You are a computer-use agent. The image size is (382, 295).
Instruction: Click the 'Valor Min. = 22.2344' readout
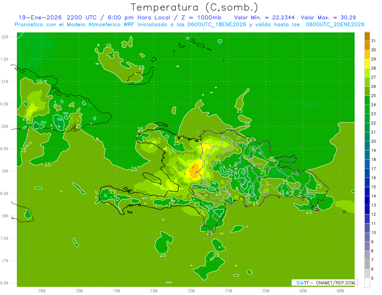[x=265, y=18]
